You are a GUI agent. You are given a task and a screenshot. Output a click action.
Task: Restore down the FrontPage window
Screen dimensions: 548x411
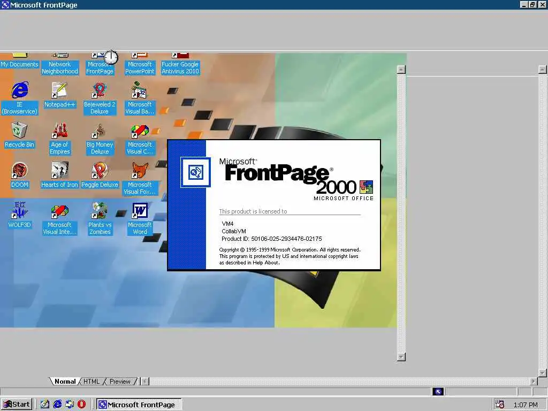532,4
